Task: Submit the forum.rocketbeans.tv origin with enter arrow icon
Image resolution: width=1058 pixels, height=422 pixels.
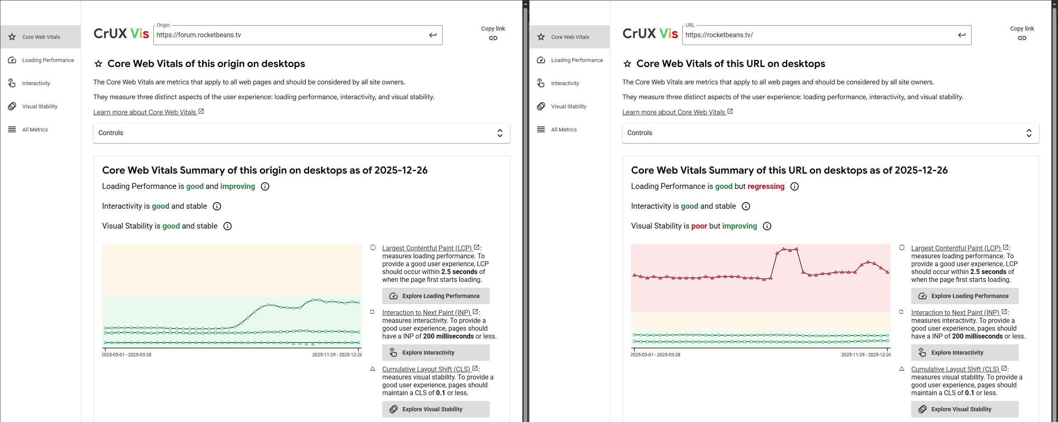Action: (433, 35)
